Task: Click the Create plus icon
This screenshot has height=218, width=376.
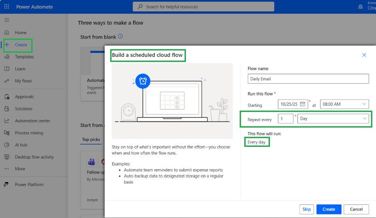Action: pos(7,45)
